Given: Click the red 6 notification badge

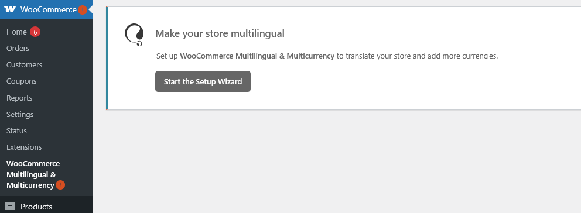Looking at the screenshot, I should (x=35, y=32).
